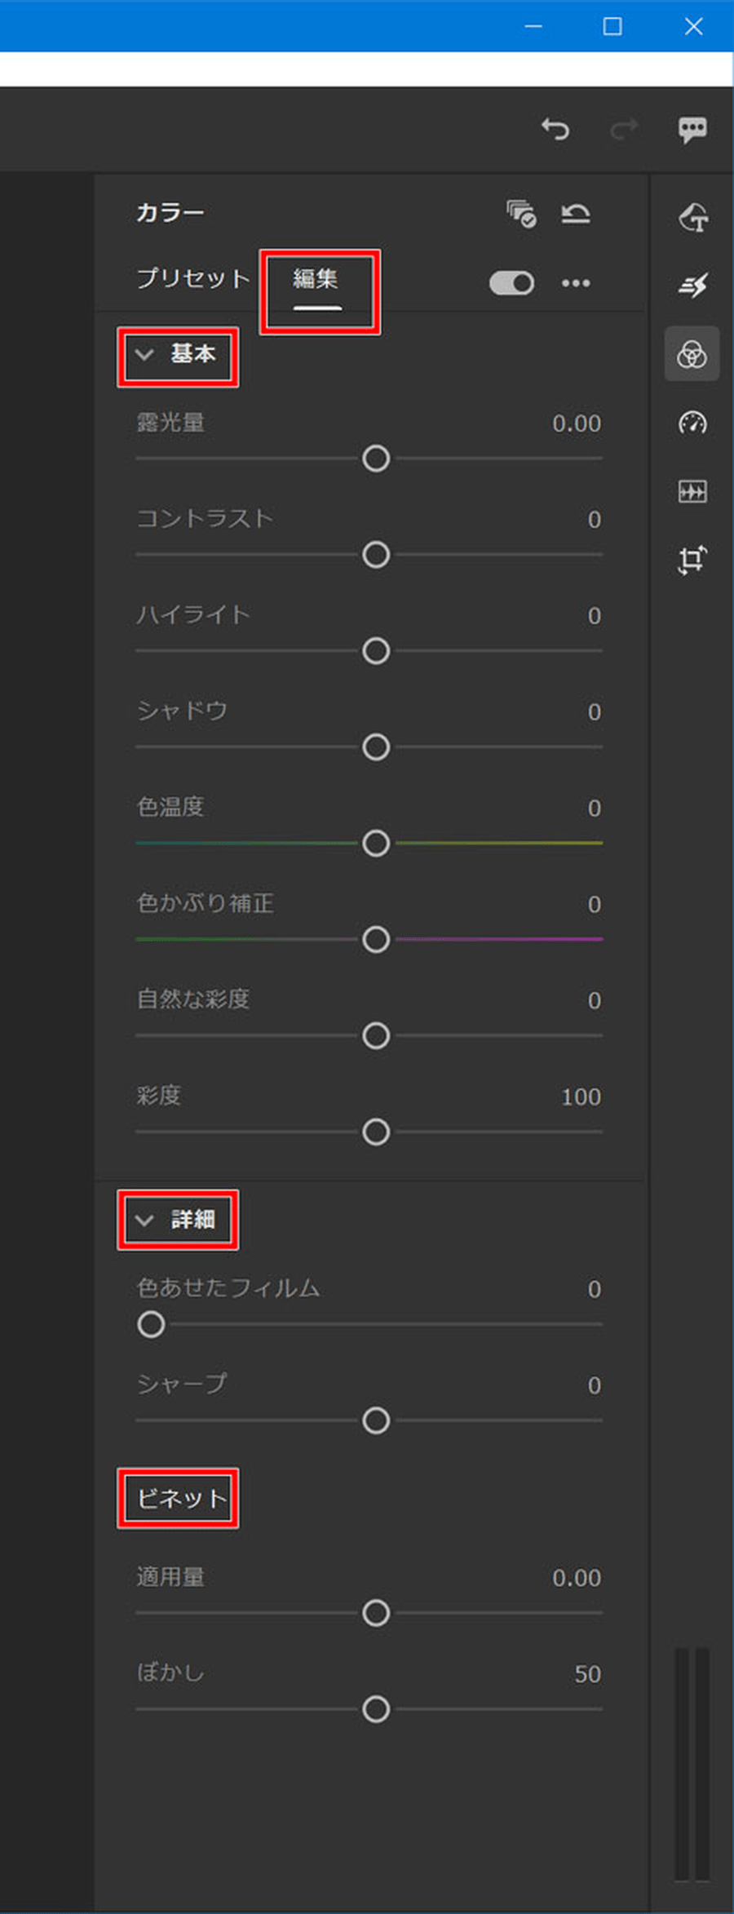Click the コントラスト value field
The height and width of the screenshot is (1914, 734).
595,520
